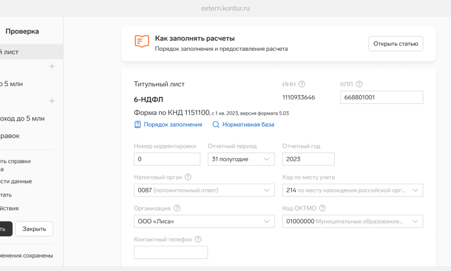Click the question mark icon beside КПП
The width and height of the screenshot is (451, 271).
click(359, 84)
